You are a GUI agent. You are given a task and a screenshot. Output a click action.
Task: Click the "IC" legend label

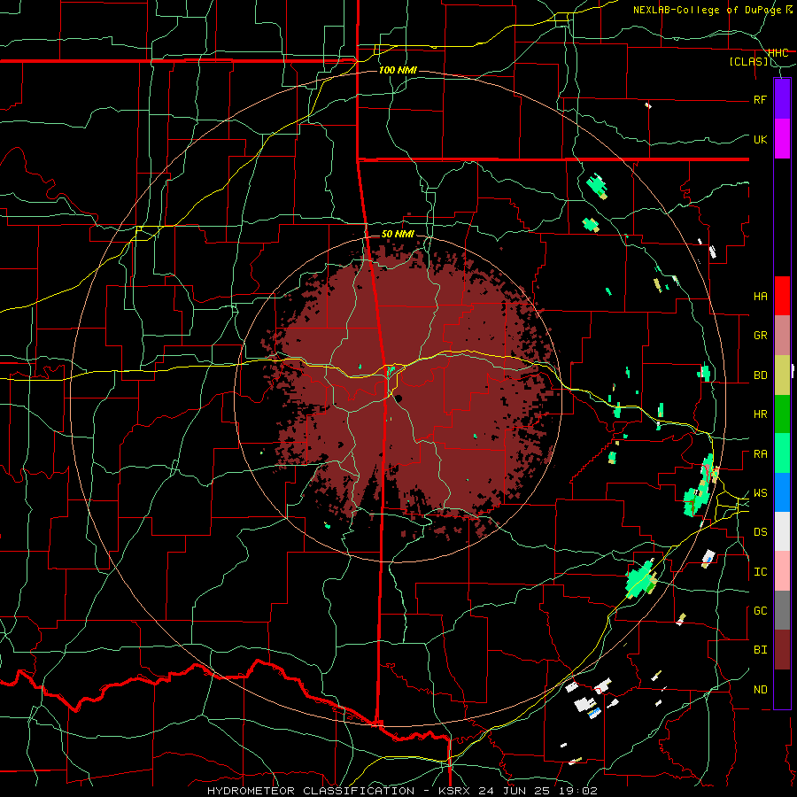[760, 572]
